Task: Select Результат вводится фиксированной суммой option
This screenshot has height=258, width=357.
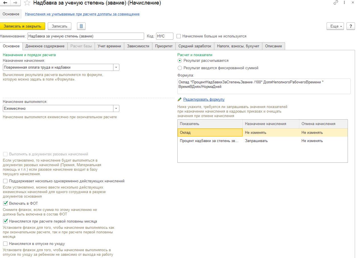Action: (180, 68)
